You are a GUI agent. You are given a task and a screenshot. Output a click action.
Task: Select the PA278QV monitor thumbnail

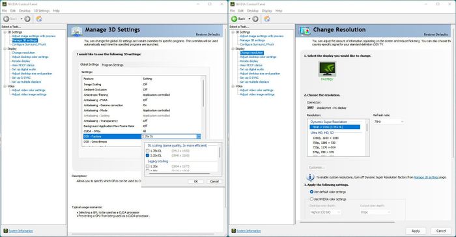click(327, 69)
